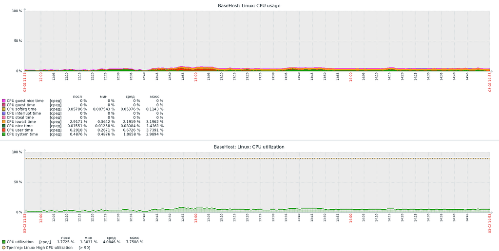
Task: Click the 12:00 marker on CPU utilization graph
Action: (x=41, y=218)
